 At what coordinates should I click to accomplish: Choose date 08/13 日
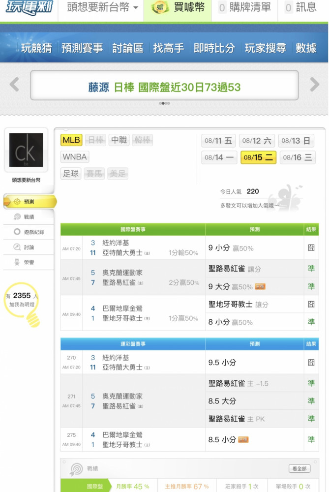[x=296, y=141]
